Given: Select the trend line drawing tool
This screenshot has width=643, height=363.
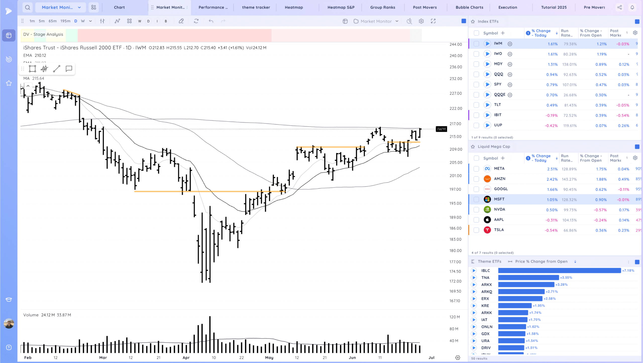Looking at the screenshot, I should [57, 69].
